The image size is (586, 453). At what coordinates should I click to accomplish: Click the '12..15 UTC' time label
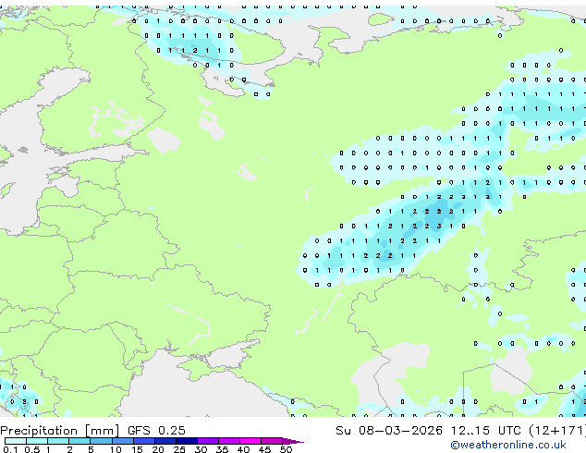[x=486, y=431]
